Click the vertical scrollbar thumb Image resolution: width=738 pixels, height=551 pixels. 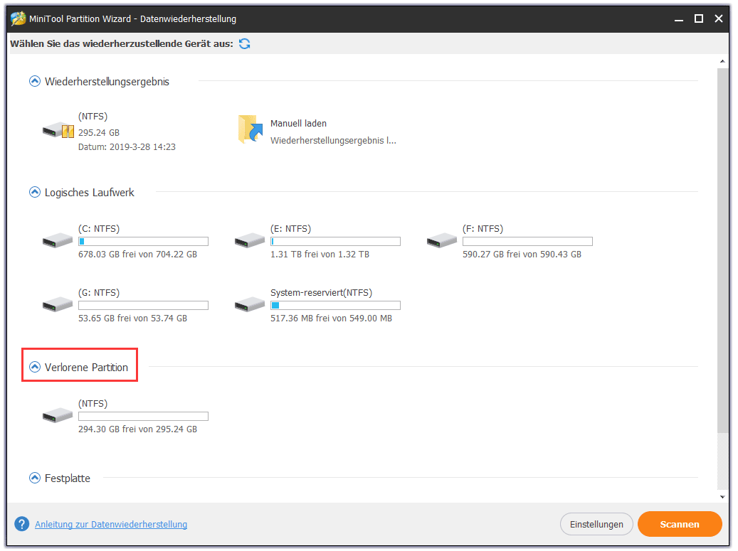tap(722, 250)
